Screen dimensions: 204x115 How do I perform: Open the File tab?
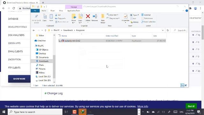pyautogui.click(x=35, y=11)
